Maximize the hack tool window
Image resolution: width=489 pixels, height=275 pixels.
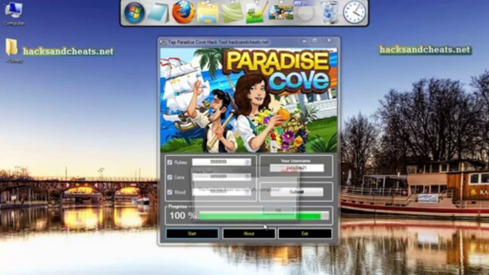pyautogui.click(x=315, y=40)
